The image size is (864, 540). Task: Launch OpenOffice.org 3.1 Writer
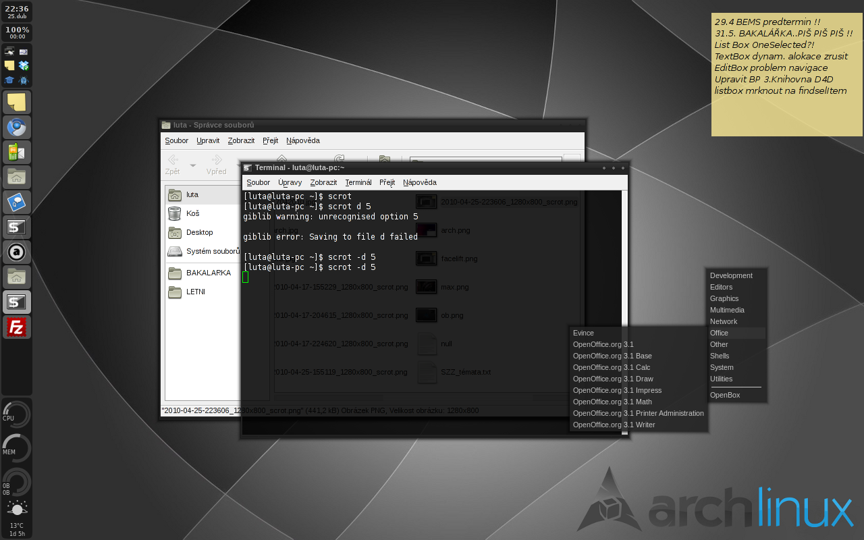614,425
